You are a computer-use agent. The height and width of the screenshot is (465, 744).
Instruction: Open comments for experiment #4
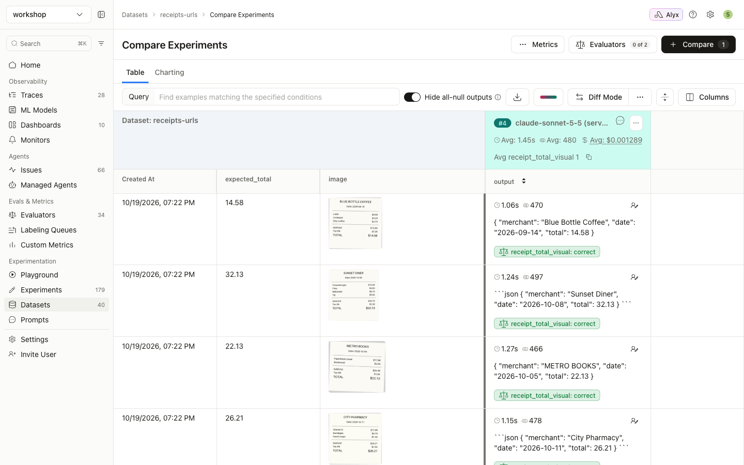coord(620,121)
